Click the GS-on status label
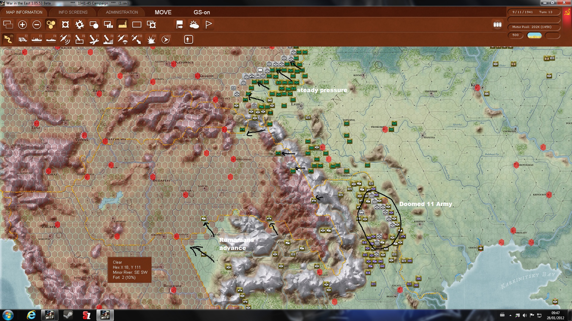This screenshot has height=321, width=572. [202, 12]
